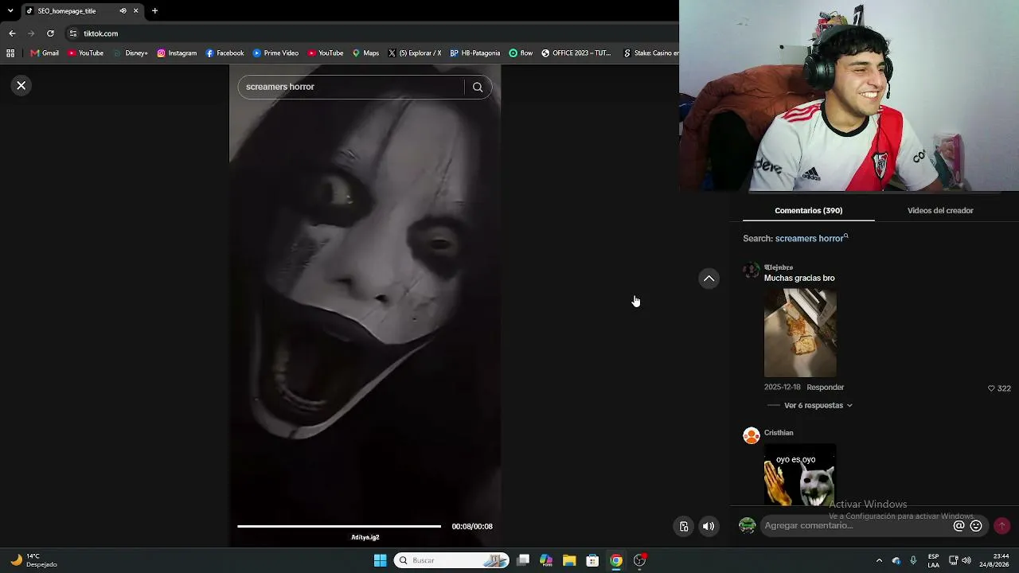Open Cristhian's profile name link
1019x573 pixels.
pos(779,433)
